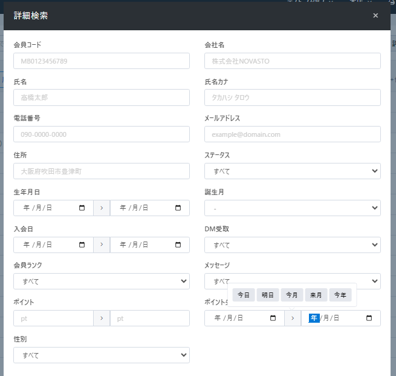Screen dimensions: 396x376
Task: Click the 会員ランク label
Action: tap(28, 265)
